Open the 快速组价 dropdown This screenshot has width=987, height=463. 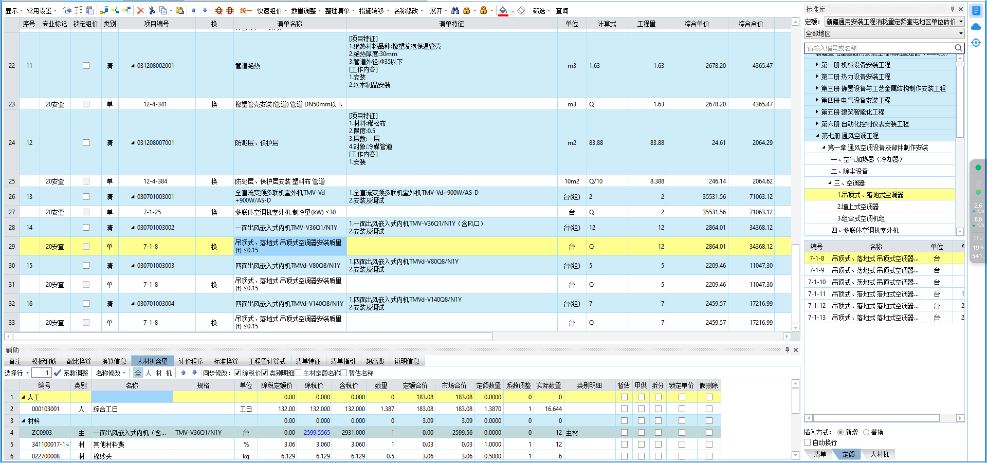click(x=272, y=10)
